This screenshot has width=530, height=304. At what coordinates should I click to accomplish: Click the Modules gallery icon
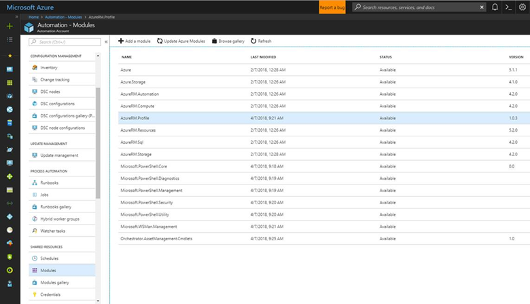[35, 282]
